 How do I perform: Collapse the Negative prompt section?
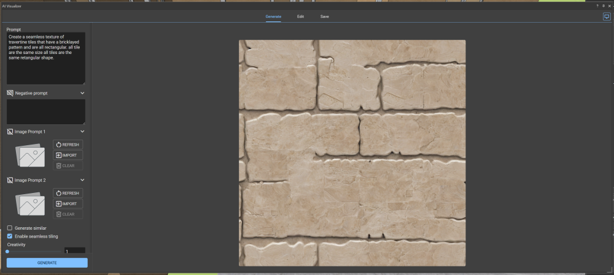(x=82, y=93)
